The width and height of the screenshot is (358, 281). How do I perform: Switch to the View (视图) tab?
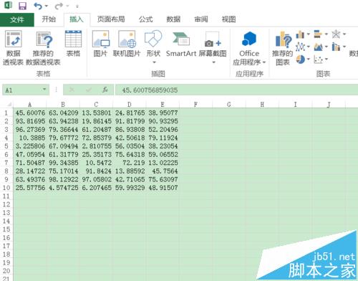(x=228, y=19)
